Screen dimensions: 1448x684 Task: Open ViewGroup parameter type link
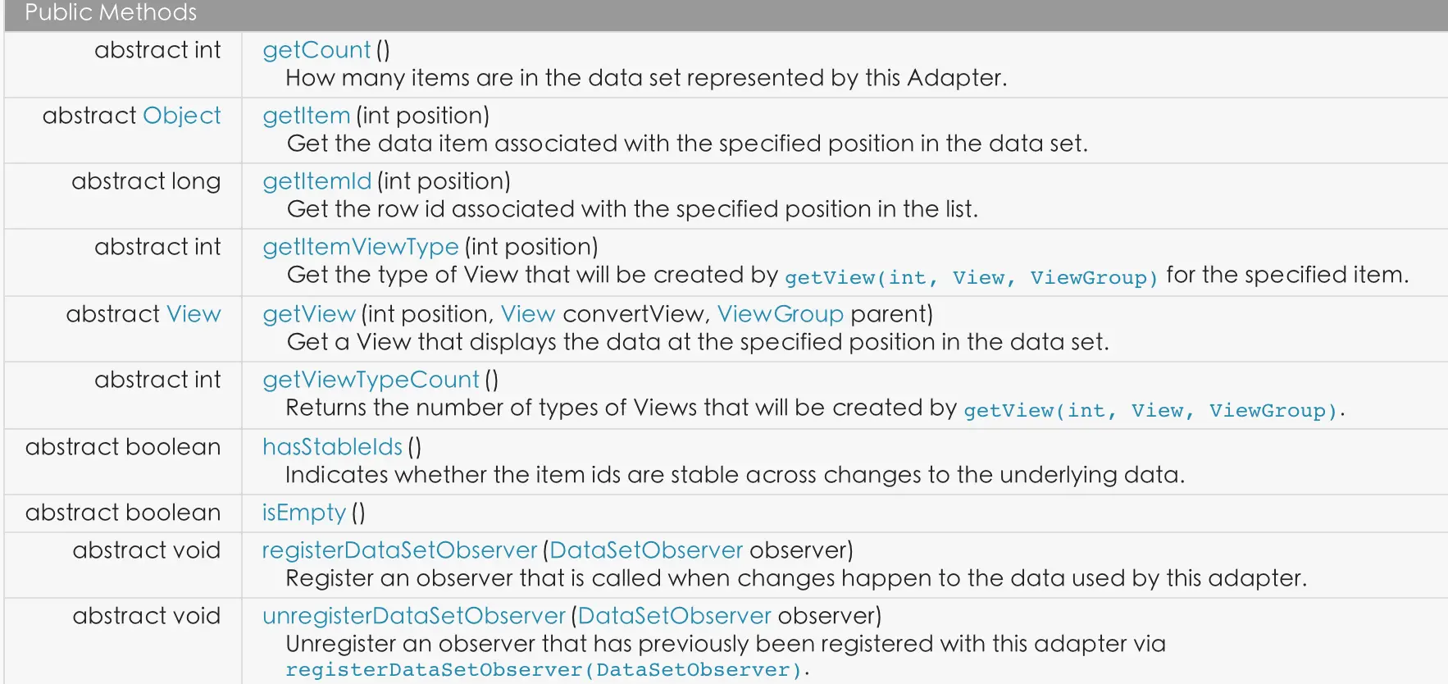point(780,314)
